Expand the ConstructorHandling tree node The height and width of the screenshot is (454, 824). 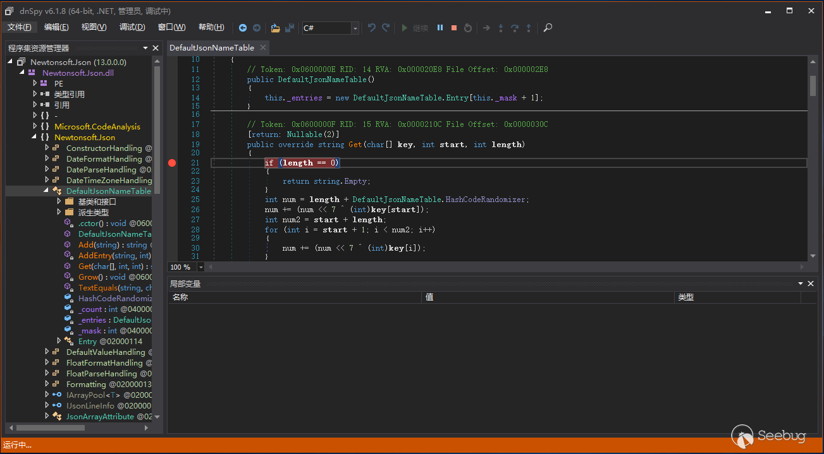[x=47, y=148]
